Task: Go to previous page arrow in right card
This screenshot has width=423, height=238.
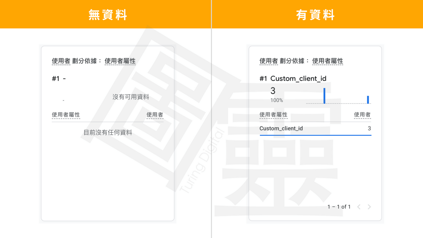Action: pos(359,207)
